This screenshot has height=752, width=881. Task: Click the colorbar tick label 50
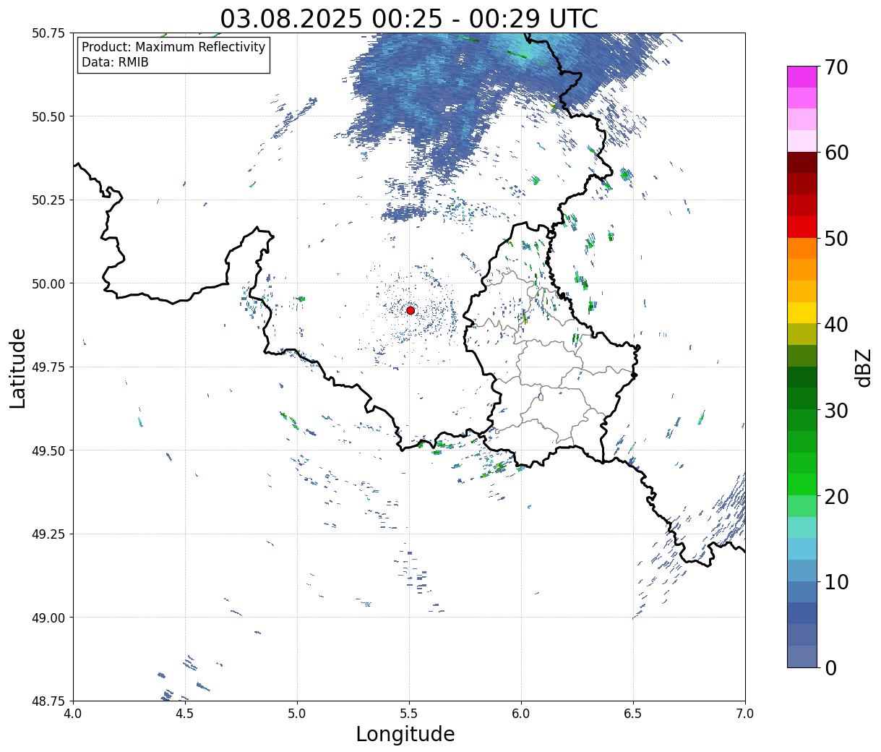(836, 239)
